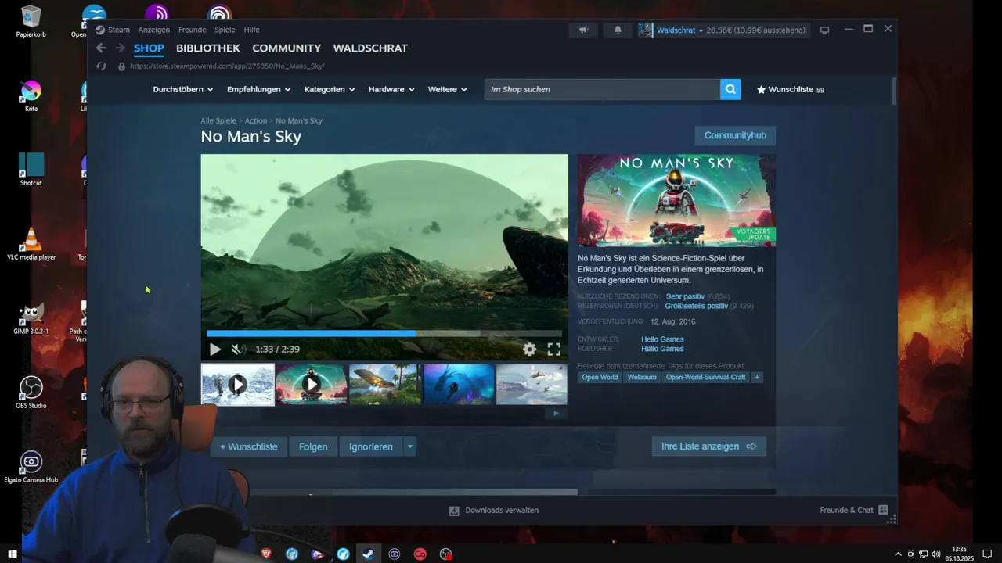Open the Hilfe menu

pos(251,30)
